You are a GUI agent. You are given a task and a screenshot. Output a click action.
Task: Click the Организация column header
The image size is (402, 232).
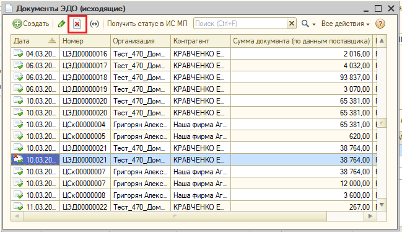[141, 41]
